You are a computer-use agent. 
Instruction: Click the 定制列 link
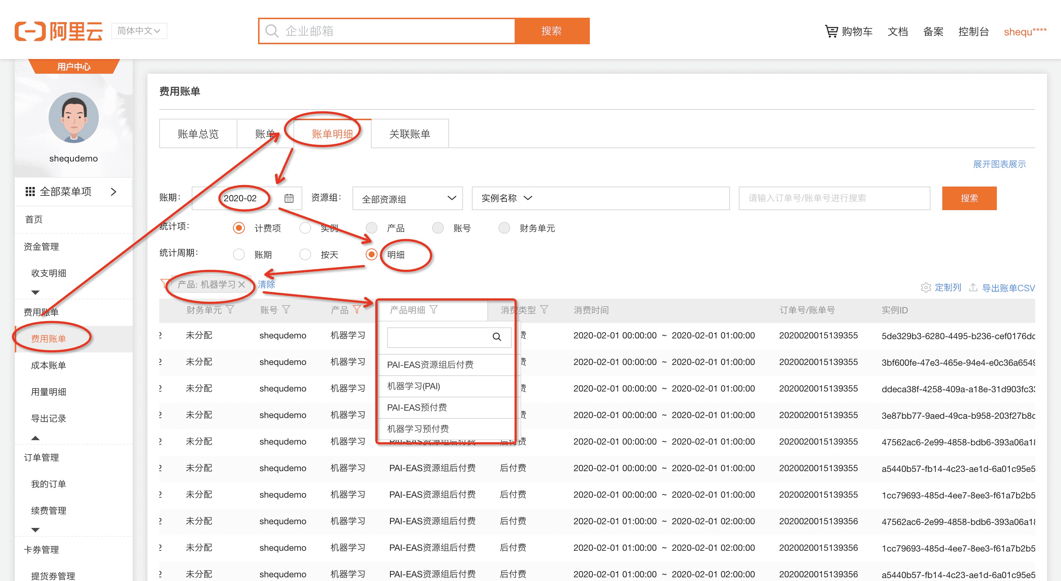pyautogui.click(x=948, y=288)
